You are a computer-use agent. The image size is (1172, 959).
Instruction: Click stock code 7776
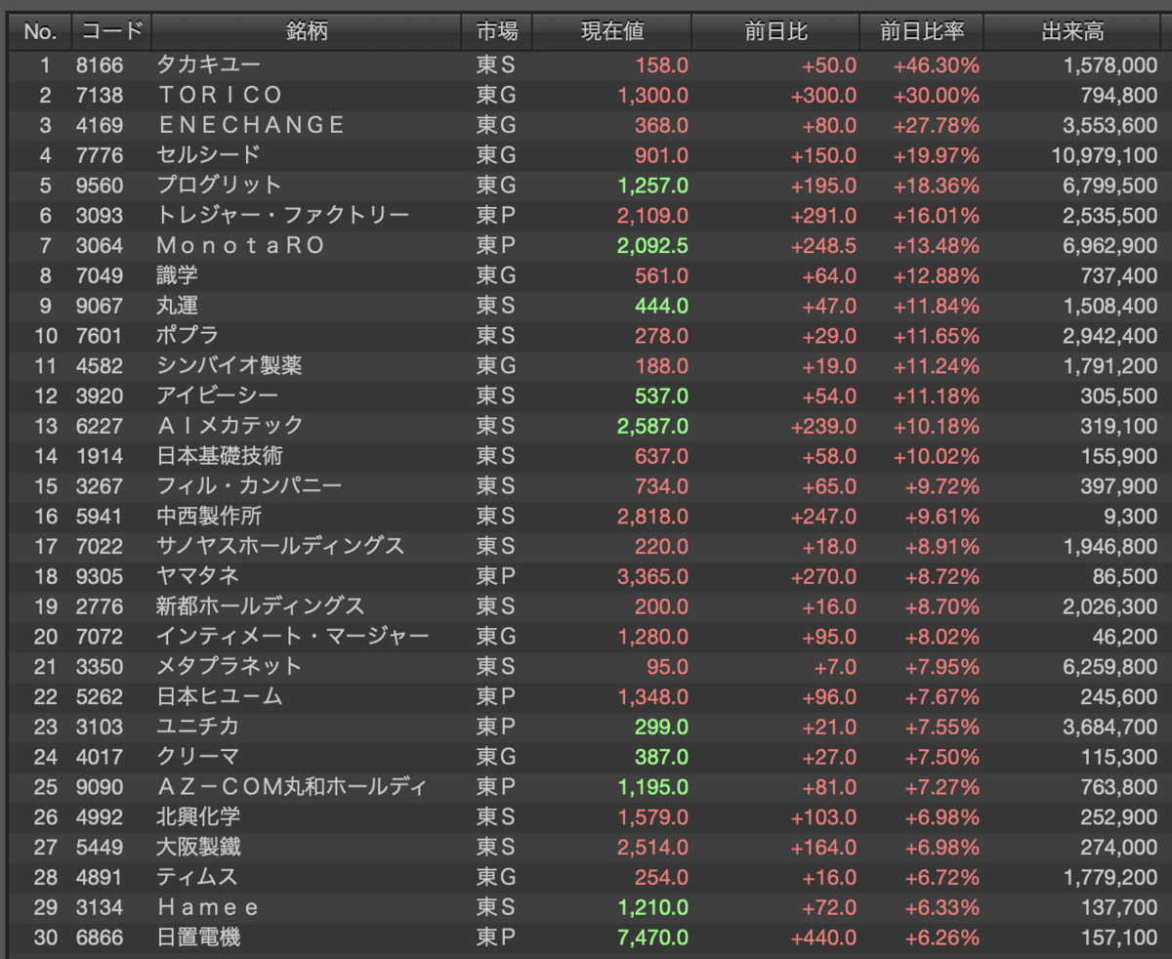click(100, 155)
